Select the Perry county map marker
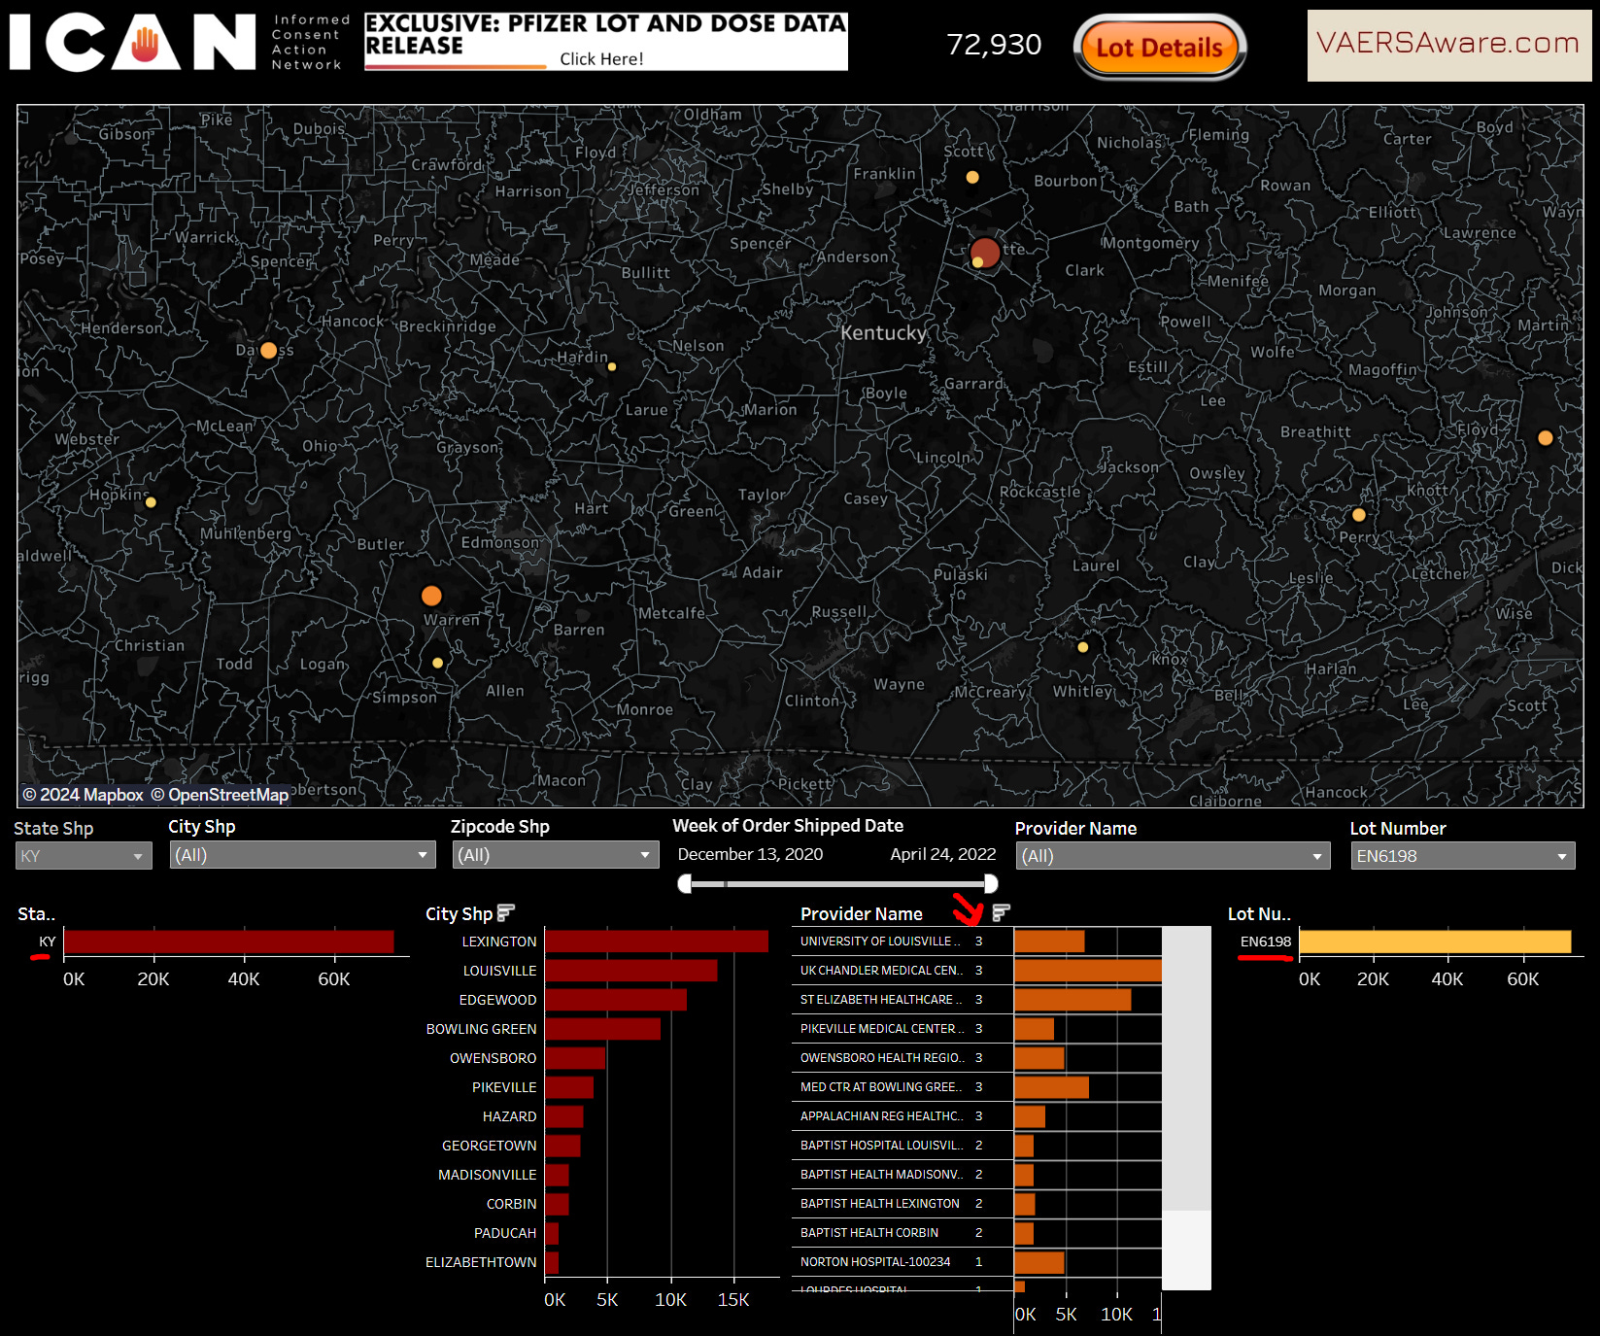 [x=1359, y=515]
